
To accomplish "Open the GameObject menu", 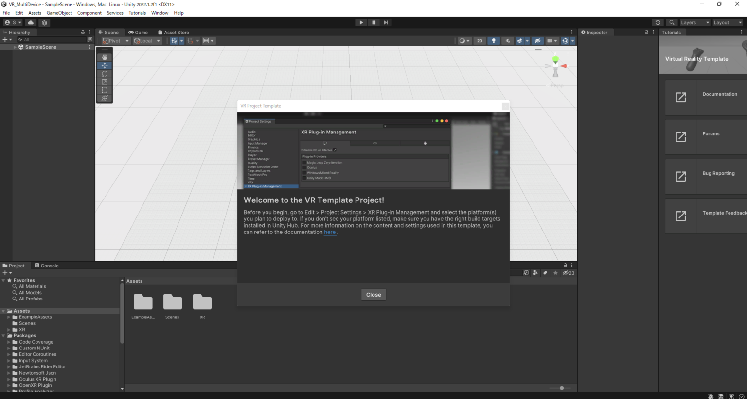I will [59, 13].
